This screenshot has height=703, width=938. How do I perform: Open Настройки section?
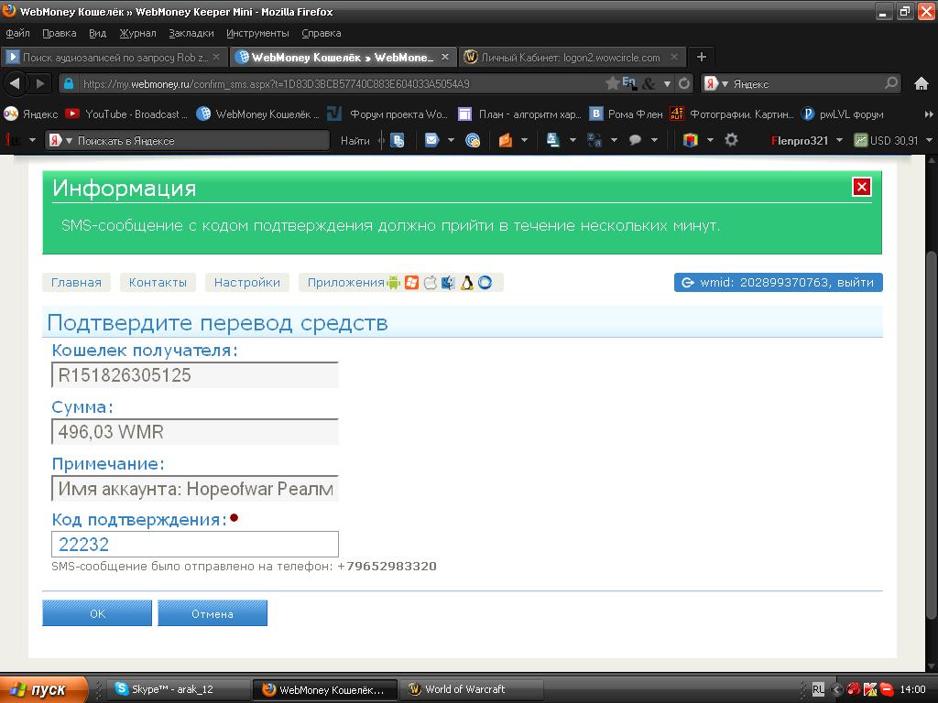point(247,282)
